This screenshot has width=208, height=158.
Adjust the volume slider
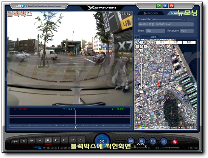coord(170,148)
